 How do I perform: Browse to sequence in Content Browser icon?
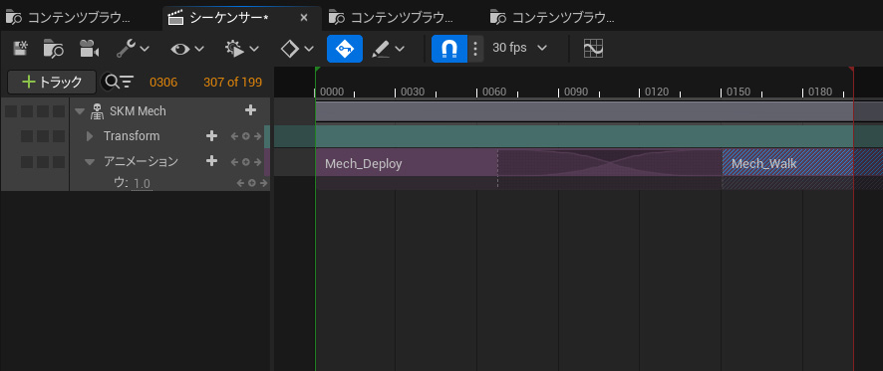pos(53,49)
